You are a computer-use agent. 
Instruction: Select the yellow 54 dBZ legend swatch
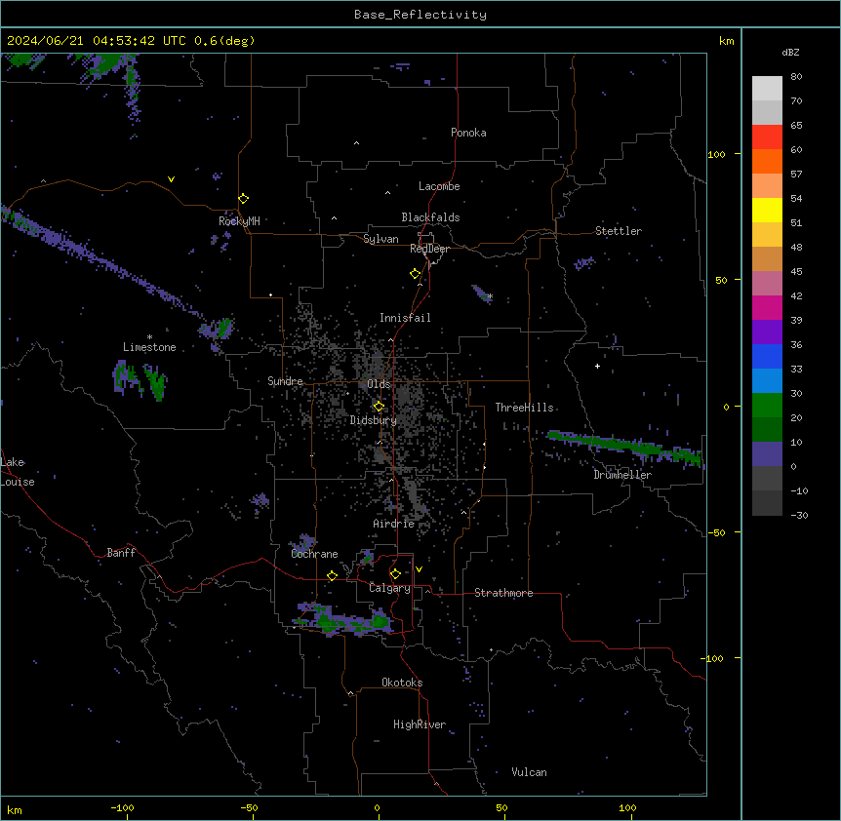[x=767, y=210]
